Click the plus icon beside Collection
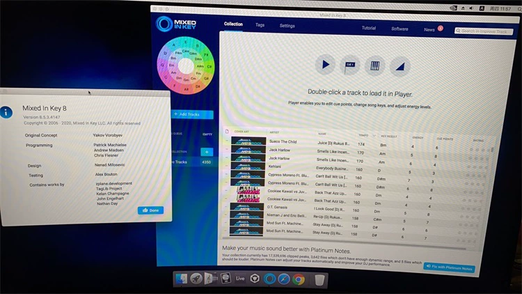522x294 pixels. [207, 151]
